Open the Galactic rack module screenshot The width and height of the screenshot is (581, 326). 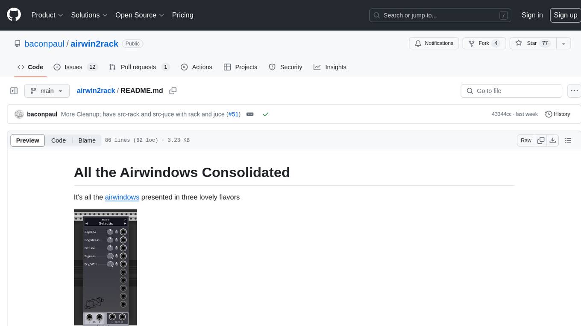pyautogui.click(x=105, y=268)
